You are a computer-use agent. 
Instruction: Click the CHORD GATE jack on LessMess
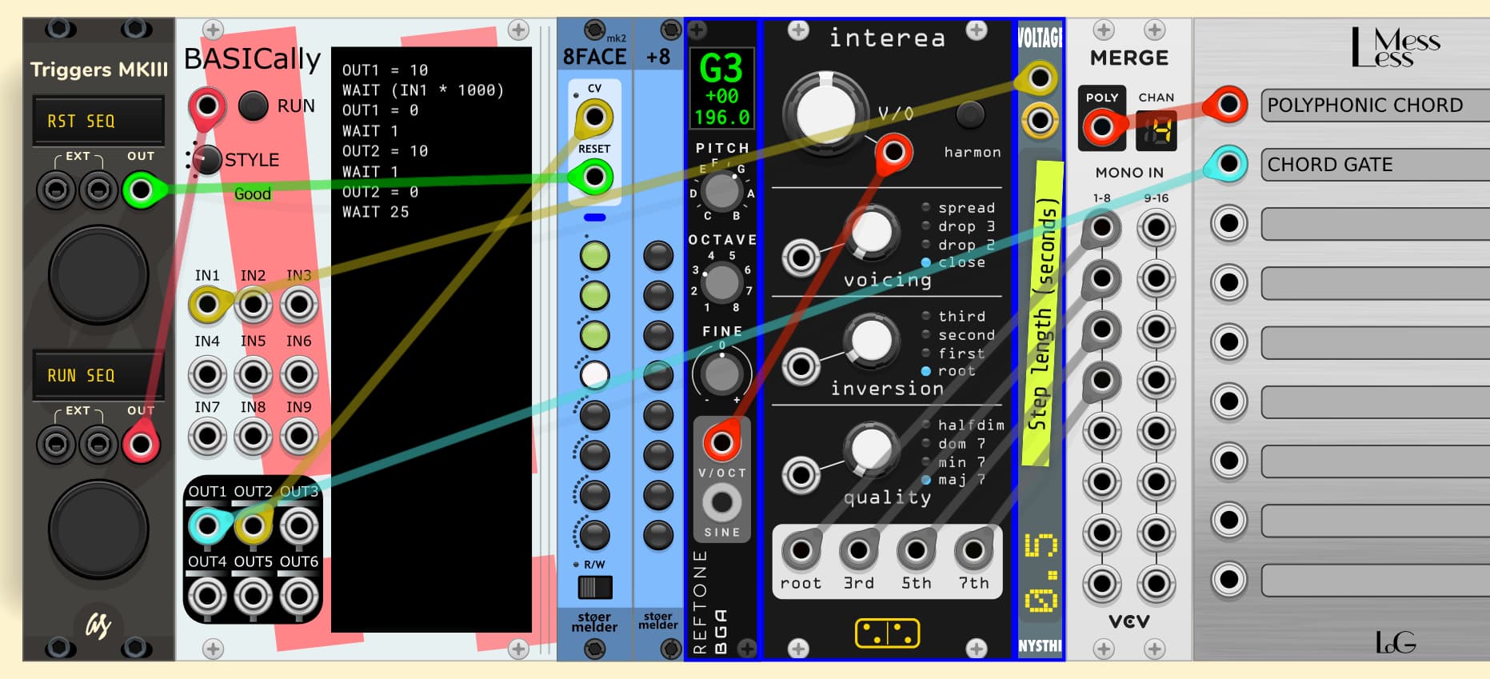point(1228,164)
